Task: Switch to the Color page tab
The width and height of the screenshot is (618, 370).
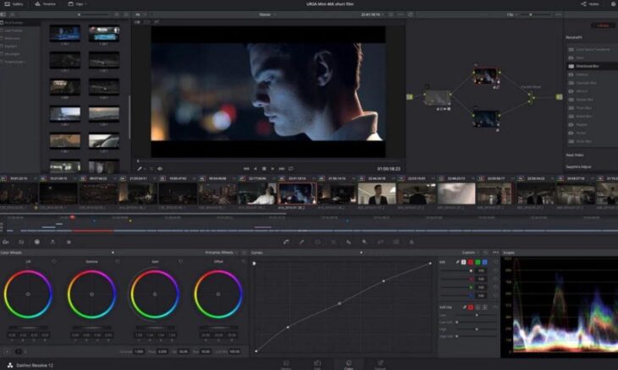Action: [348, 366]
